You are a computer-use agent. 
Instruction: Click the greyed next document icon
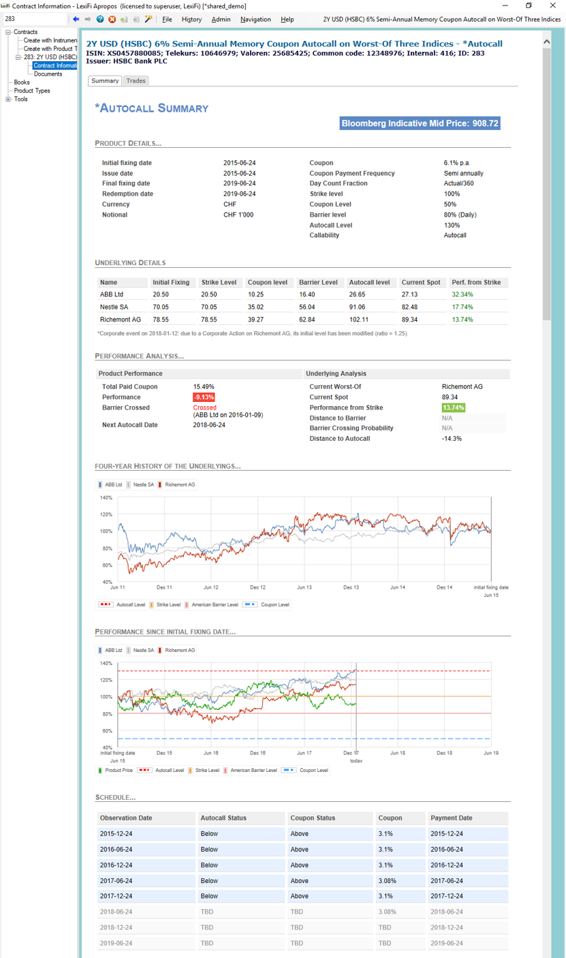136,20
